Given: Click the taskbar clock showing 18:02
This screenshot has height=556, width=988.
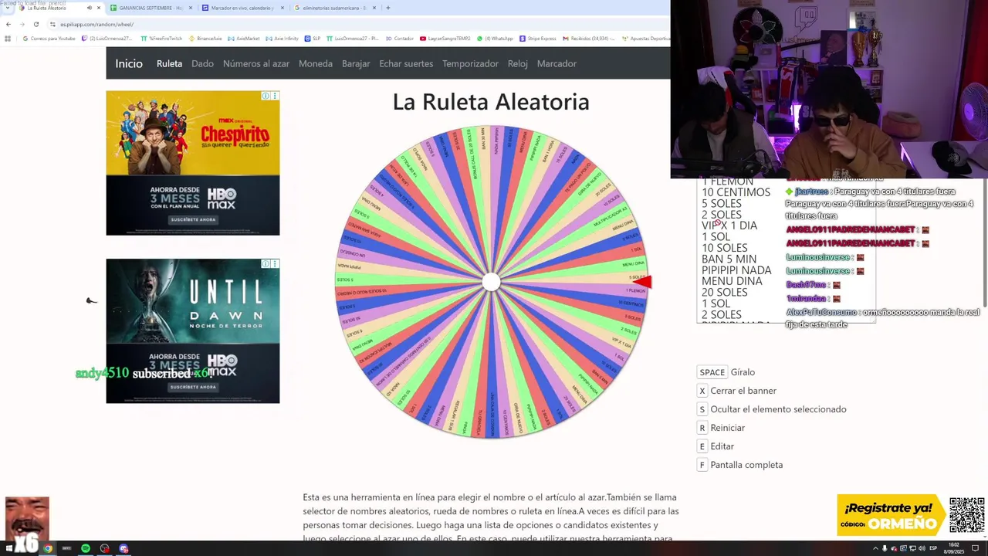Looking at the screenshot, I should (x=955, y=548).
